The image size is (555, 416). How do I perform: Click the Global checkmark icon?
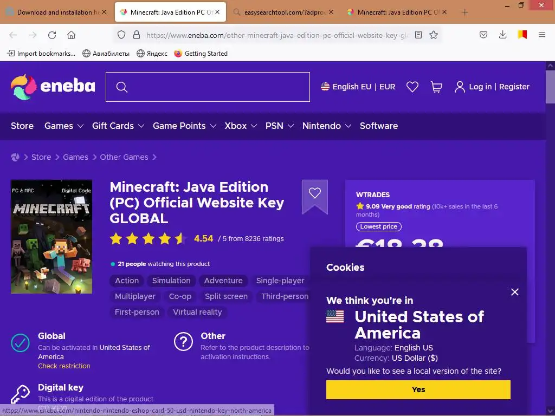click(x=20, y=343)
